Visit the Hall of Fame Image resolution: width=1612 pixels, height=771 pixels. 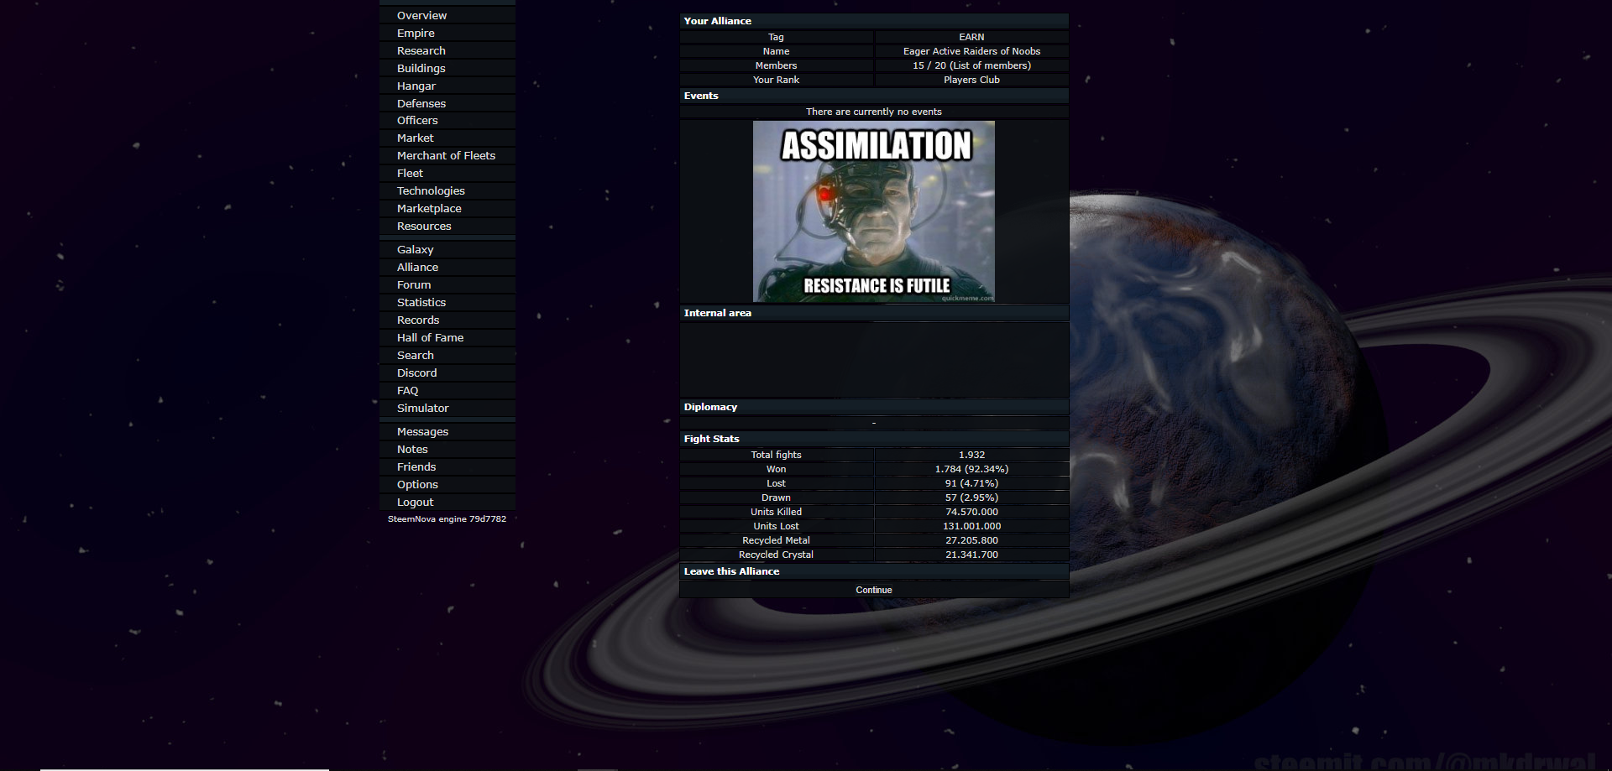[x=430, y=338]
